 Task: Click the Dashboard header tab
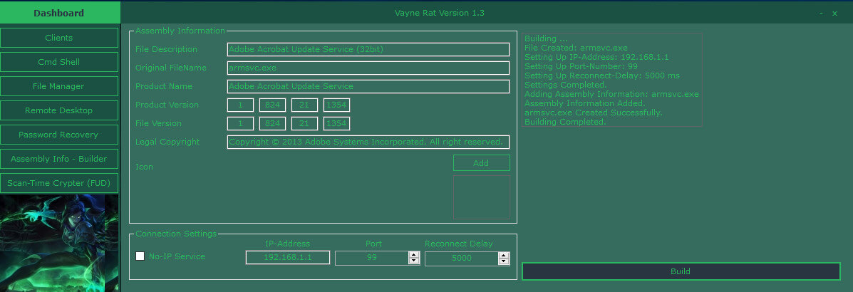pyautogui.click(x=59, y=13)
